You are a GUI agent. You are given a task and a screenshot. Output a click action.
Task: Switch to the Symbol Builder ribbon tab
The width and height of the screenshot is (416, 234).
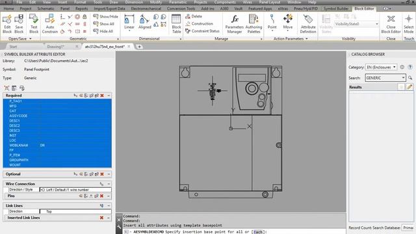(x=336, y=8)
